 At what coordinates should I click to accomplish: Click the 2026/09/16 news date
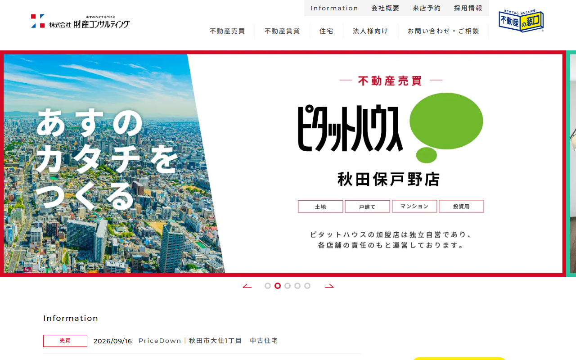click(112, 341)
